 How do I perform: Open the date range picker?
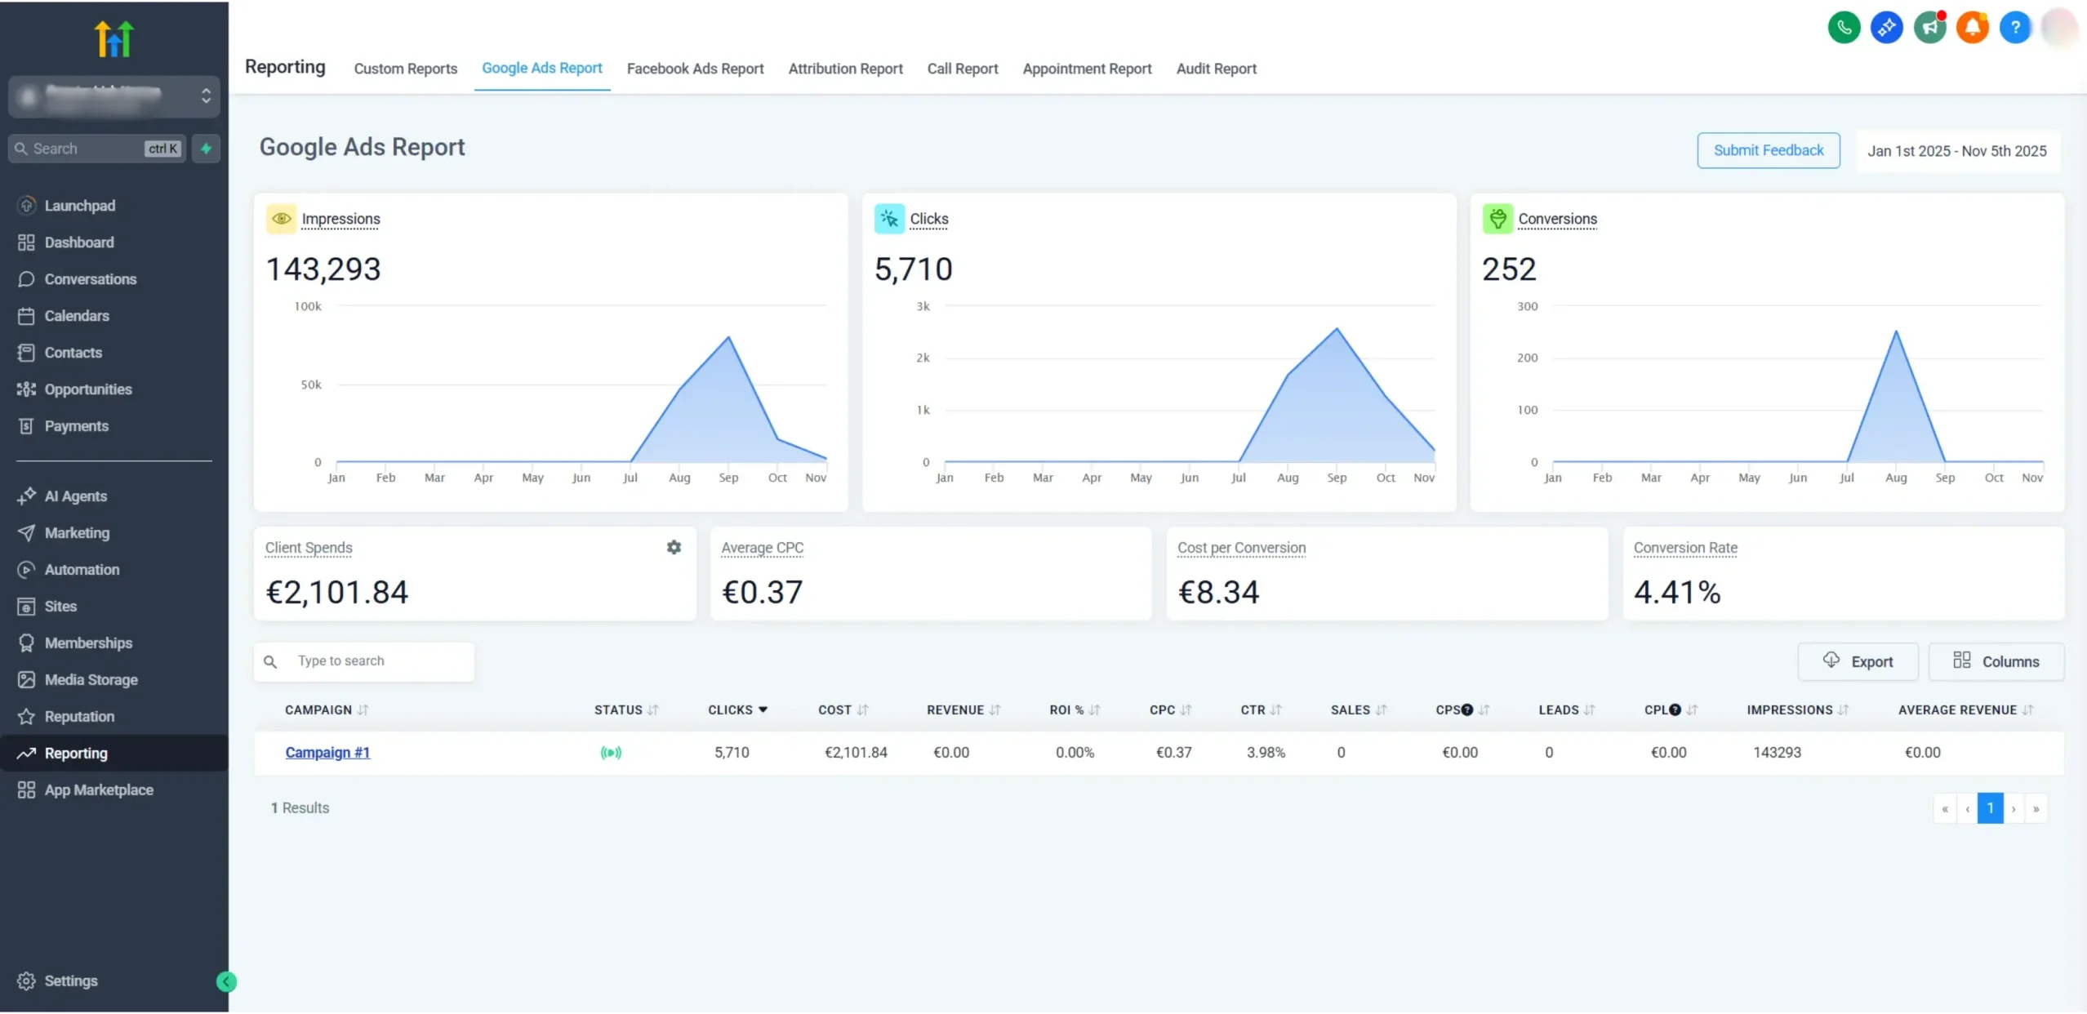(x=1956, y=151)
